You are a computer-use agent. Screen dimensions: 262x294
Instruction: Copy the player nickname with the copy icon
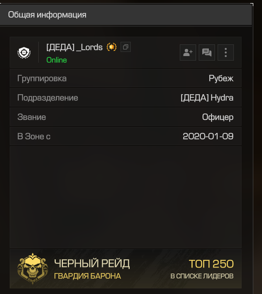(x=126, y=47)
